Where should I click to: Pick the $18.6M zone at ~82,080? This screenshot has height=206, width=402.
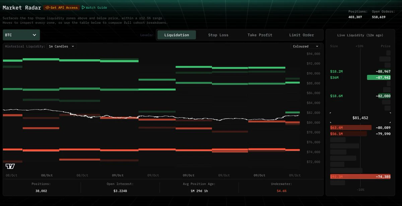coord(360,96)
